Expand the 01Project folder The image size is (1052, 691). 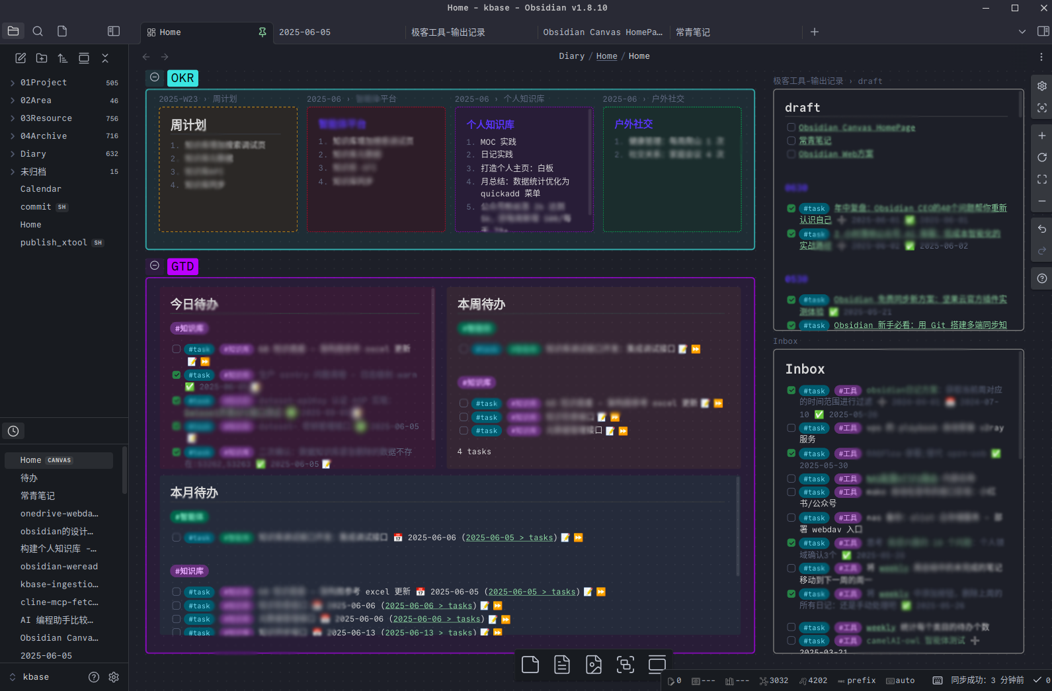pos(13,83)
